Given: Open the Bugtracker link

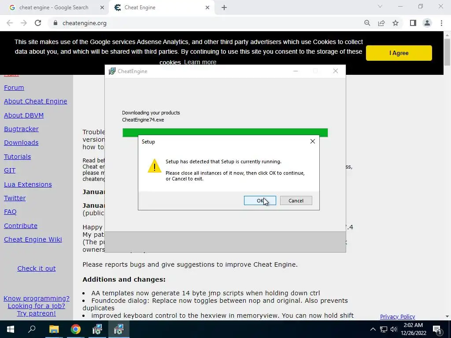Looking at the screenshot, I should tap(21, 129).
